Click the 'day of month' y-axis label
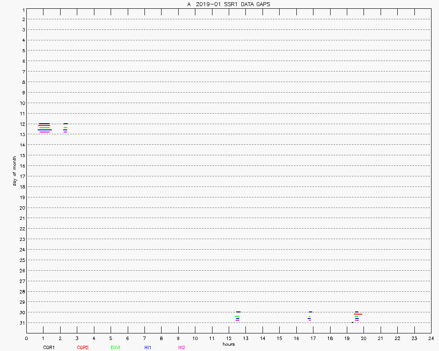Viewport: 439px width, 351px height. coord(14,171)
